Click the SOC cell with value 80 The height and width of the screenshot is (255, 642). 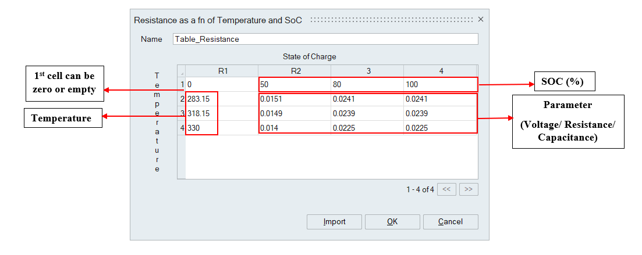click(x=368, y=85)
